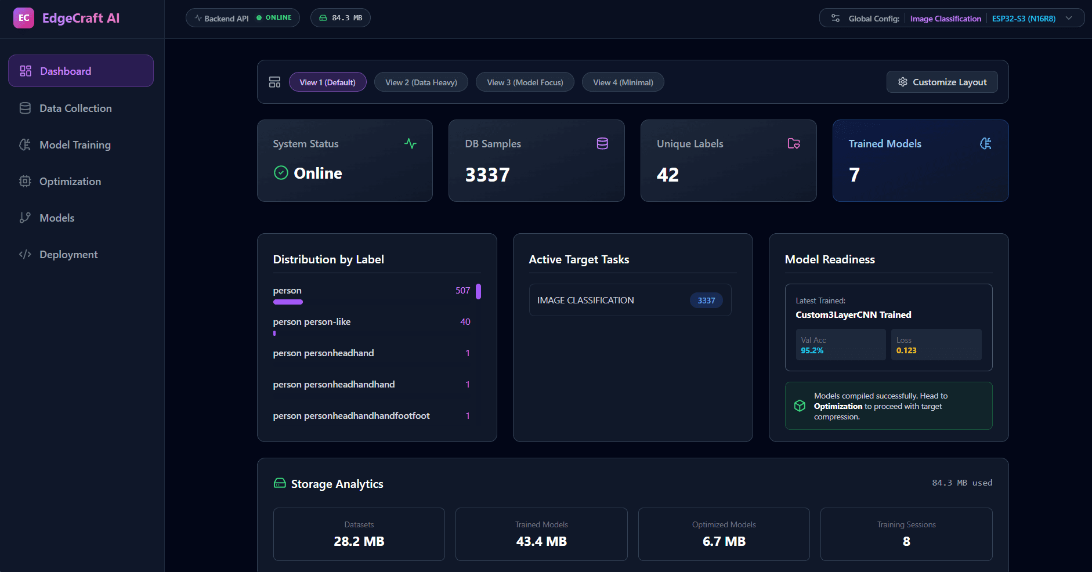Viewport: 1092px width, 572px height.
Task: Click the Backend API ONLINE status pill
Action: (x=243, y=18)
